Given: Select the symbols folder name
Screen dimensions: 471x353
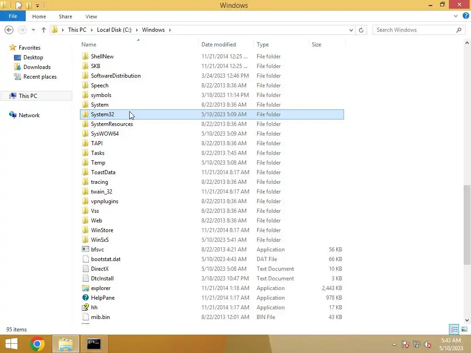Looking at the screenshot, I should 101,95.
